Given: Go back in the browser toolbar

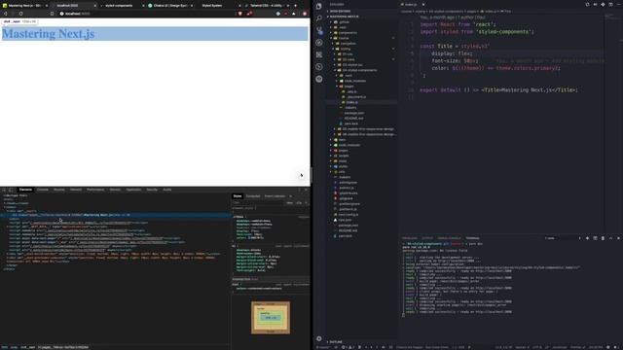Looking at the screenshot, I should (5, 14).
